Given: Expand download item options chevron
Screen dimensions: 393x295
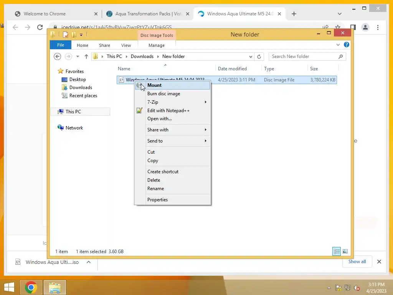Looking at the screenshot, I should [x=89, y=262].
